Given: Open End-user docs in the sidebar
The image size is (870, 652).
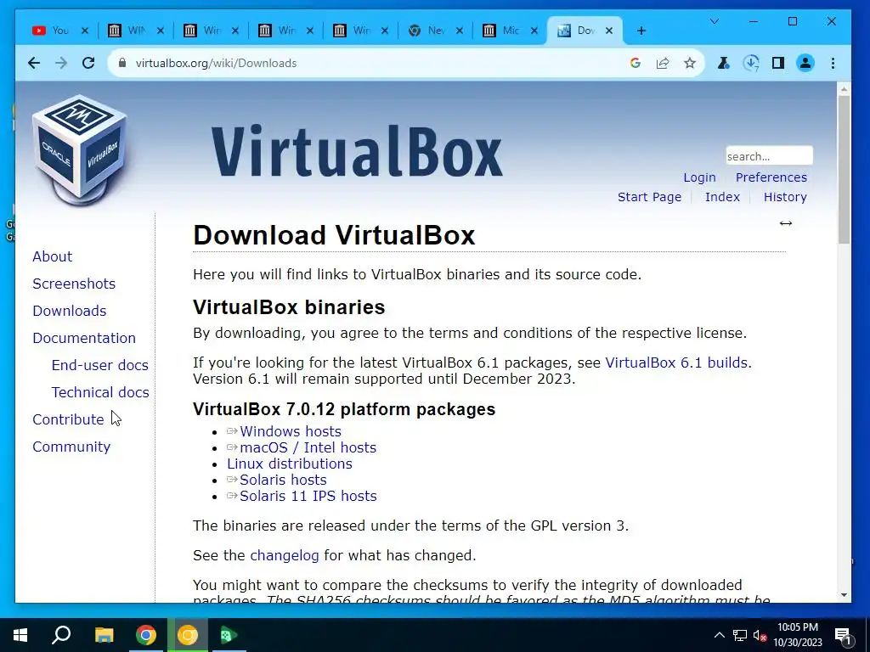Looking at the screenshot, I should click(100, 365).
